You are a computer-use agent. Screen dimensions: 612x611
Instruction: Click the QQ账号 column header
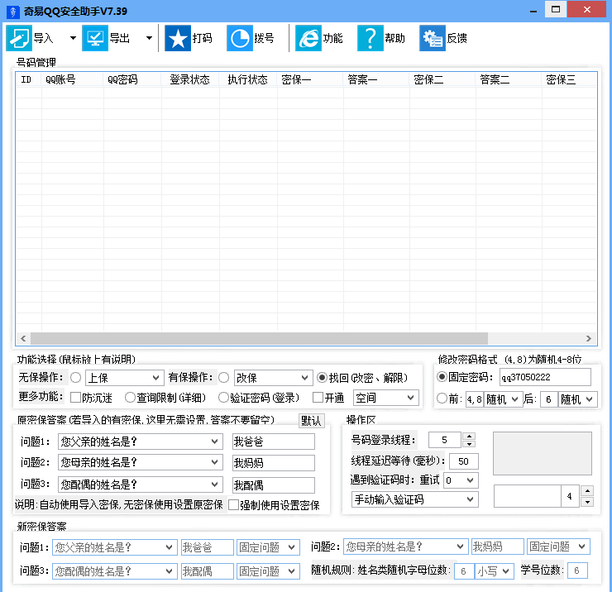pyautogui.click(x=73, y=79)
